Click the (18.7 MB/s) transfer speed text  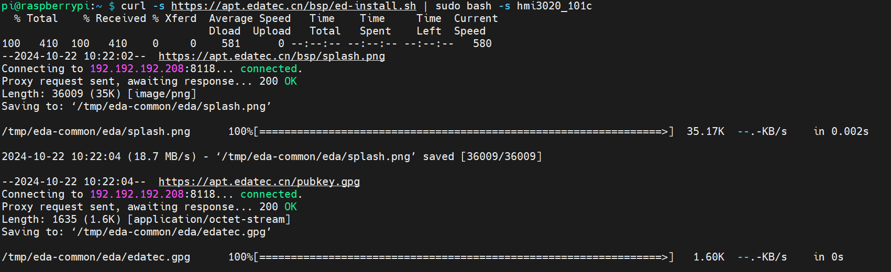pyautogui.click(x=162, y=157)
